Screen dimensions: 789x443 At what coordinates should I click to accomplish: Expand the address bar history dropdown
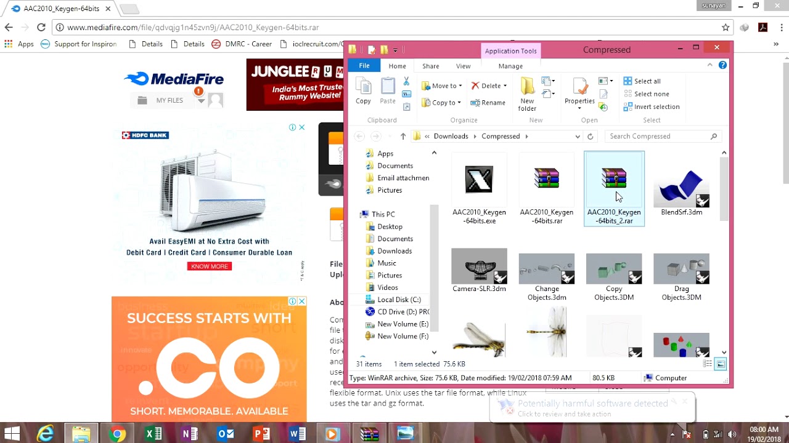578,137
